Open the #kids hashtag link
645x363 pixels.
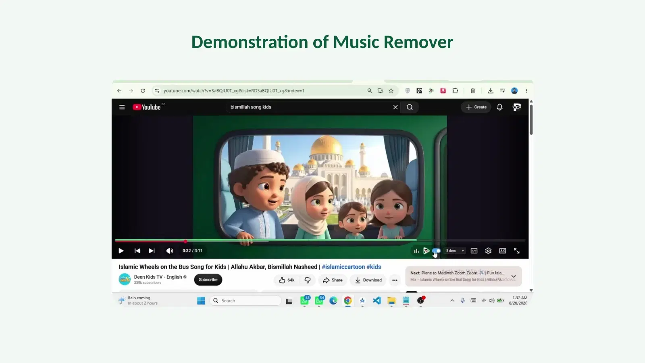(x=374, y=267)
